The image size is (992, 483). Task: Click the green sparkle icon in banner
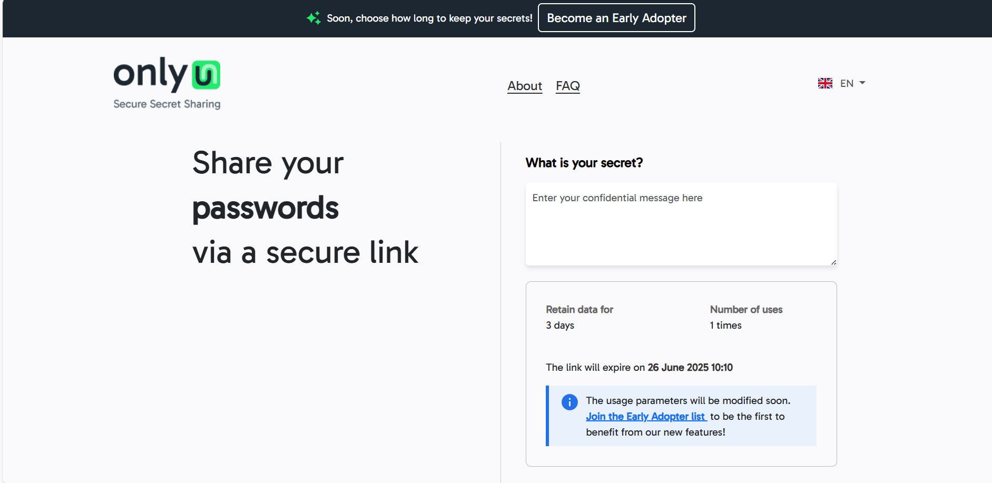pyautogui.click(x=313, y=18)
